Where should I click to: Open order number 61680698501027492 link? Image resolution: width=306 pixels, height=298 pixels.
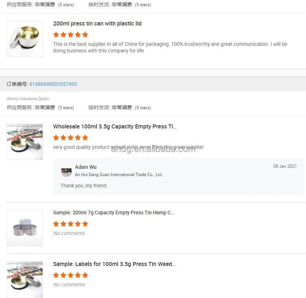pos(53,84)
